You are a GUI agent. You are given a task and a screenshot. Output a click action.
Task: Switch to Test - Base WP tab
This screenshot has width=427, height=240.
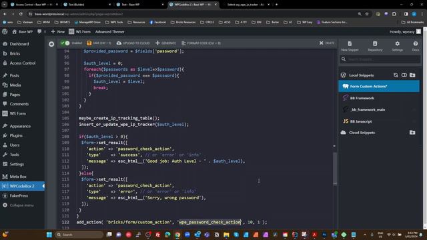(139, 5)
